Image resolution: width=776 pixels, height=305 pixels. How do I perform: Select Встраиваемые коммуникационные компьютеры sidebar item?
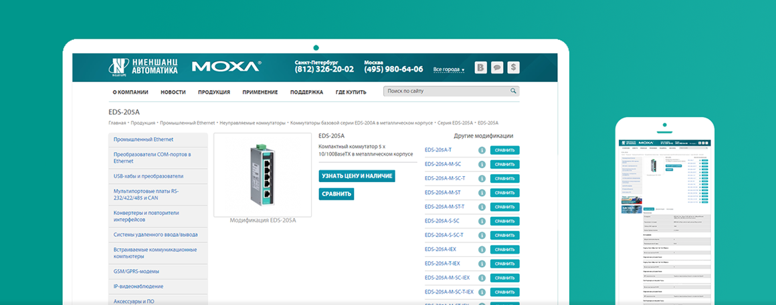pyautogui.click(x=158, y=253)
